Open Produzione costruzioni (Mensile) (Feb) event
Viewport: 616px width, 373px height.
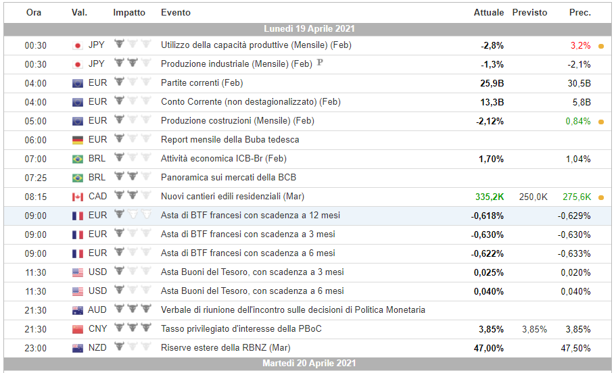(238, 120)
